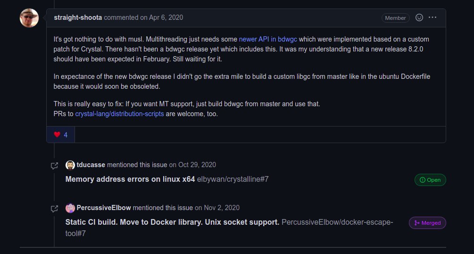Open the add emoji reaction smiley
474x254 pixels.
[x=419, y=17]
